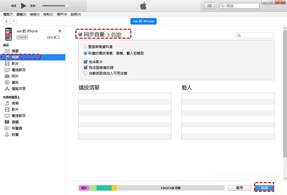Click the volume slider knob
Image resolution: width=287 pixels, height=195 pixels.
pos(67,6)
